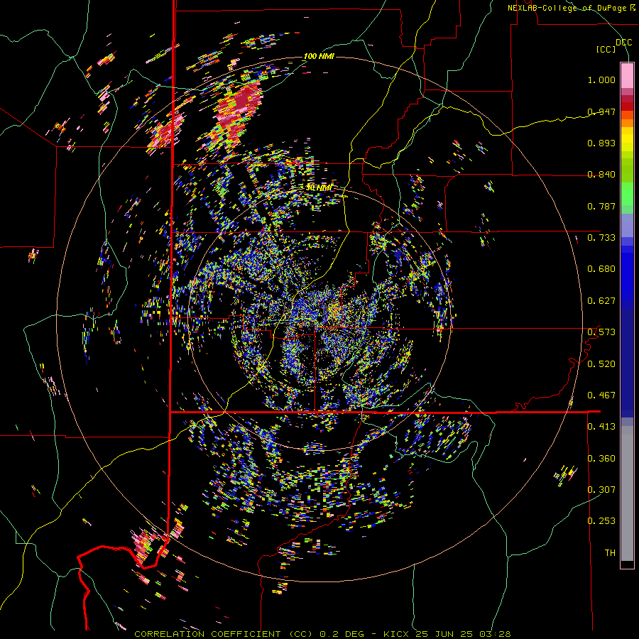Pick the lavender color bar segment

coord(627,225)
